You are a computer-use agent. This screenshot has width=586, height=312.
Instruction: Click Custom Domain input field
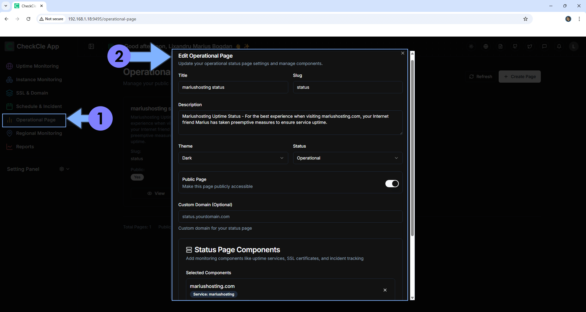click(x=290, y=217)
